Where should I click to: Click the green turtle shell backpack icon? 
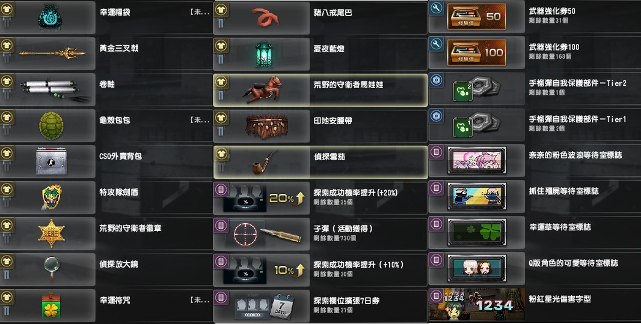(x=51, y=125)
